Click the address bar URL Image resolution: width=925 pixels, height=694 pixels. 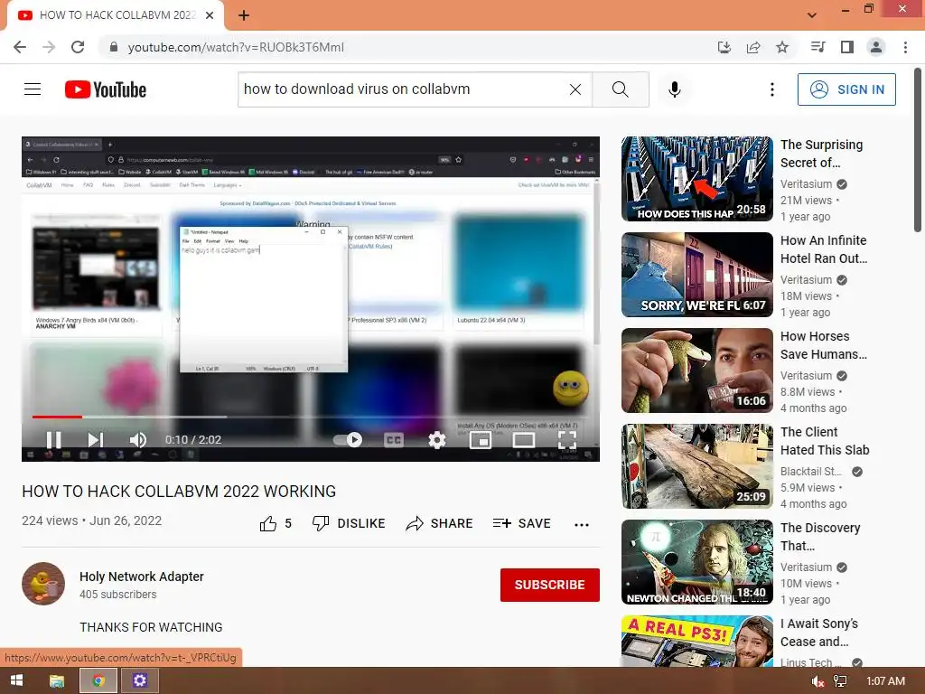236,47
